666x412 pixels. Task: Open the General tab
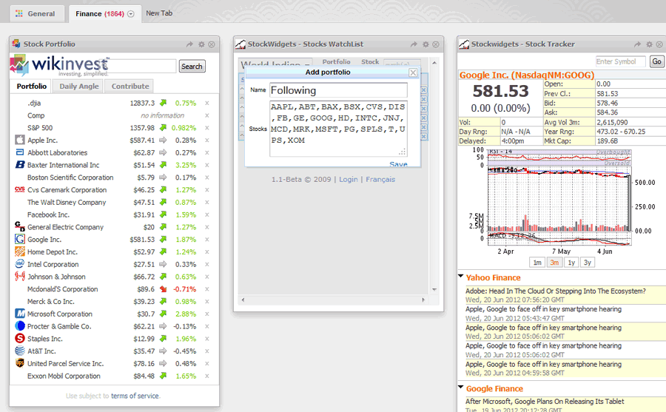coord(36,13)
